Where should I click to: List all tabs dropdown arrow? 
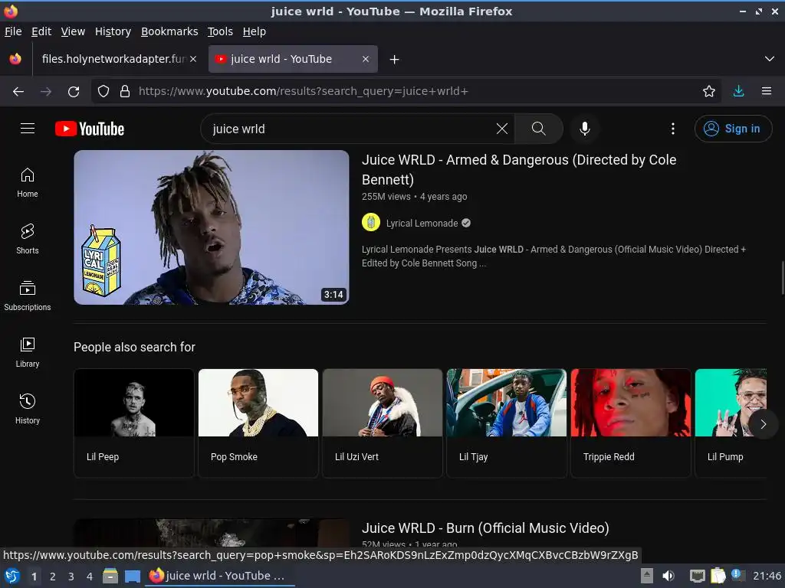(770, 59)
